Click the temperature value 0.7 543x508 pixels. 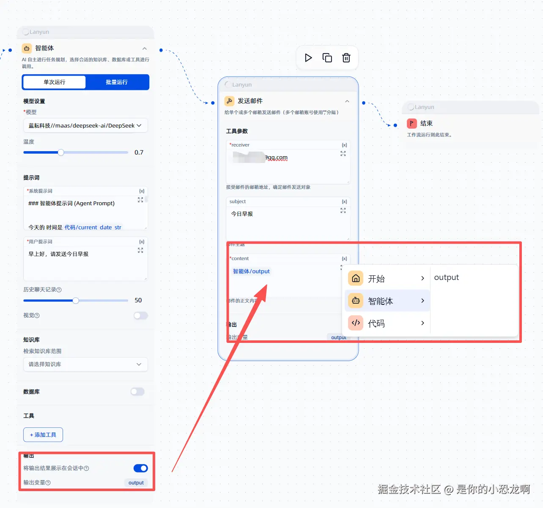click(139, 152)
